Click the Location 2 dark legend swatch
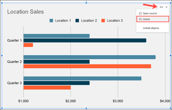Viewport: 172px width, 110px height. [x=77, y=21]
